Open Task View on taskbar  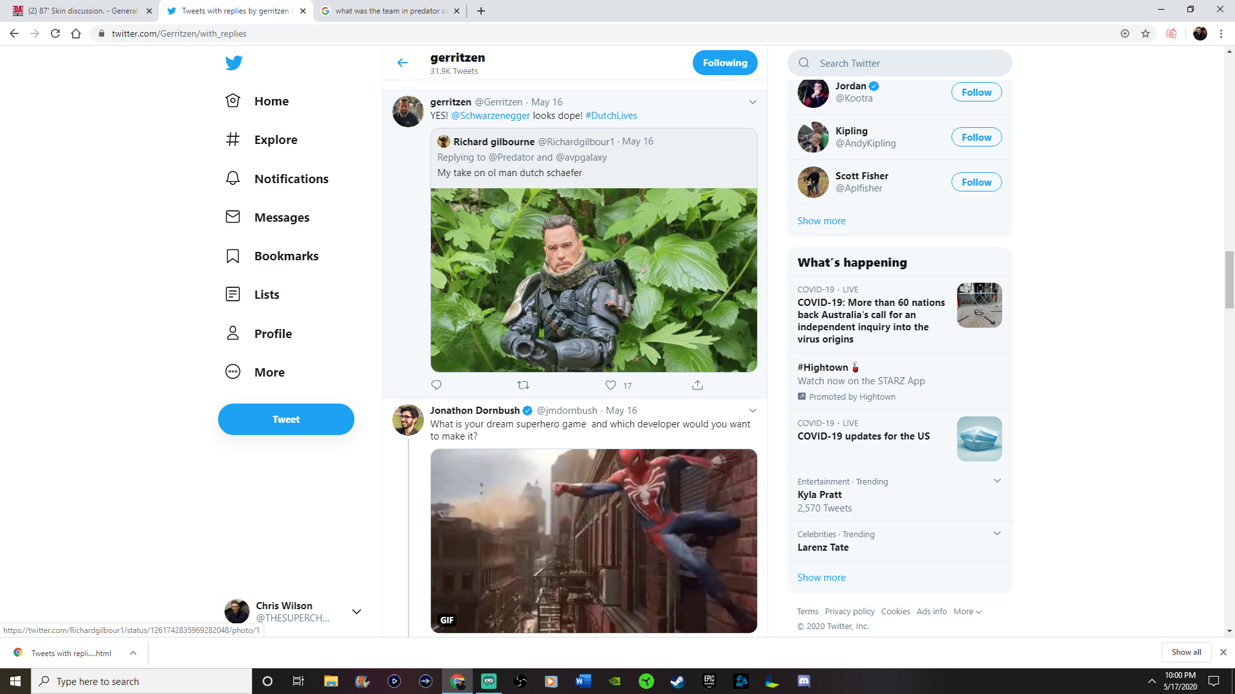click(x=298, y=681)
